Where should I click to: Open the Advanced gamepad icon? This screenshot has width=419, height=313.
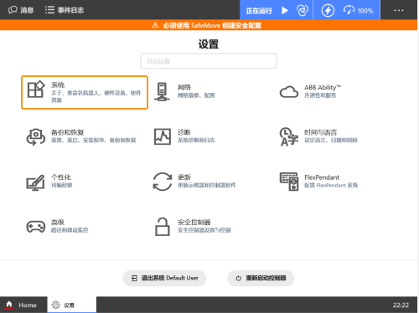36,227
